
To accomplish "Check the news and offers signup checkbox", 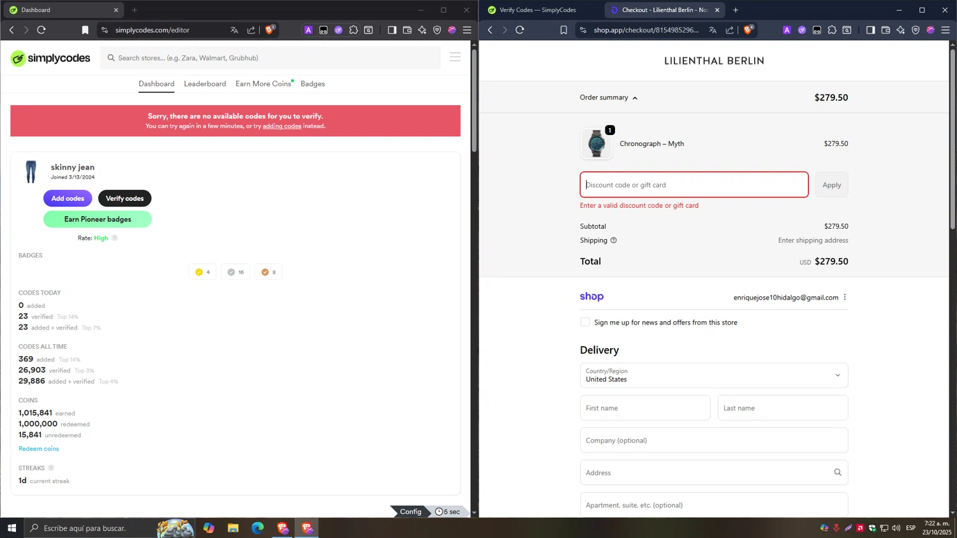I will (x=585, y=322).
